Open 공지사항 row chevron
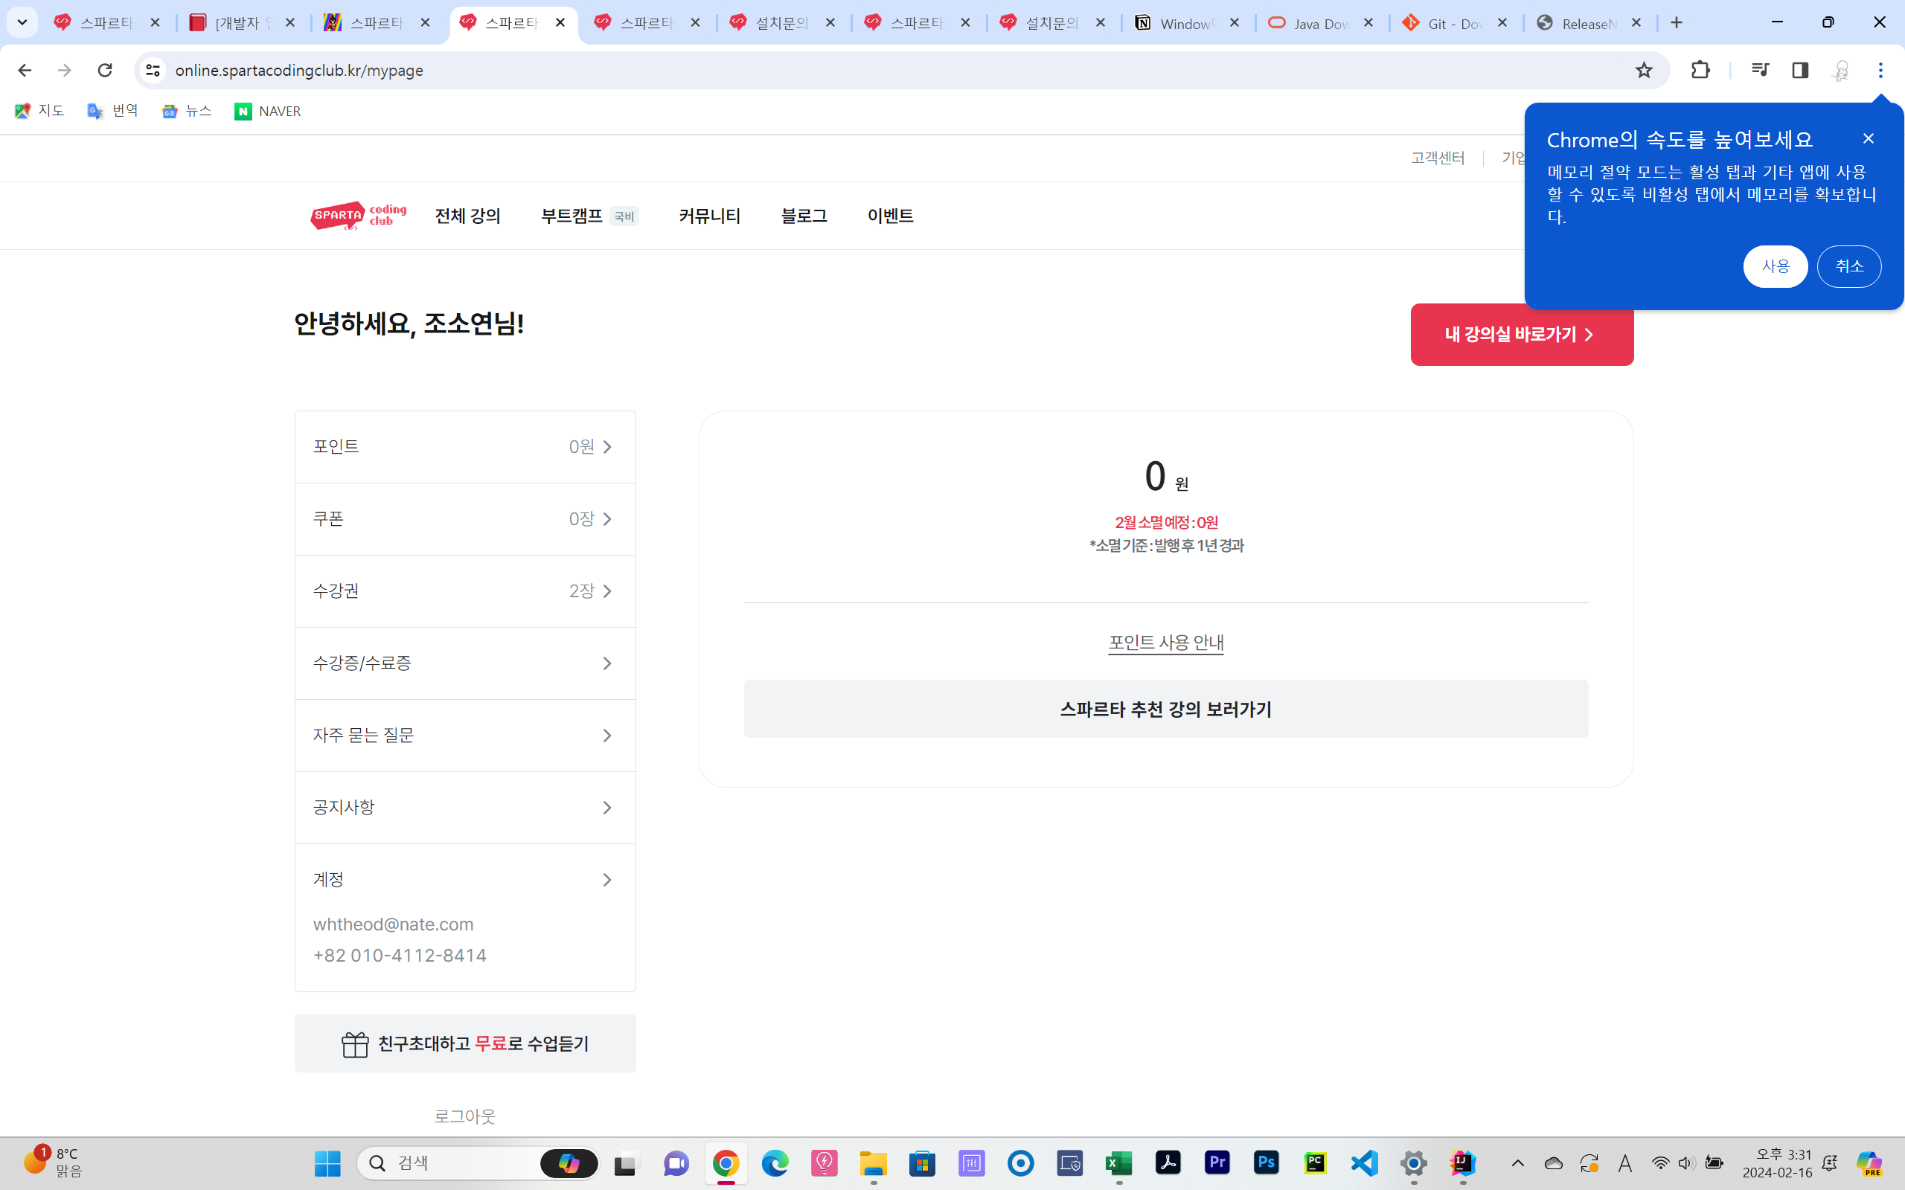 pyautogui.click(x=607, y=808)
